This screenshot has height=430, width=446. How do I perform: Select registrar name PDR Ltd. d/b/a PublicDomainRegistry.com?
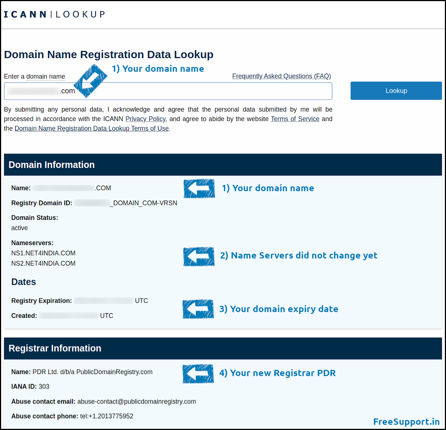[x=93, y=372]
